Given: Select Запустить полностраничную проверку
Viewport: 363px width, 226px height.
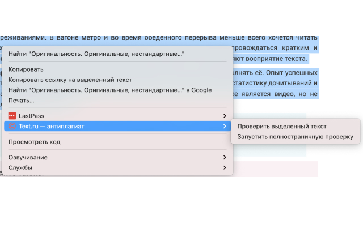Looking at the screenshot, I should coord(296,137).
